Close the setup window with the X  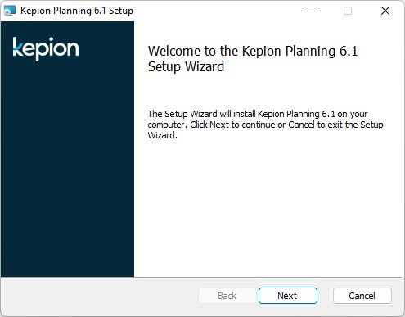pyautogui.click(x=385, y=11)
